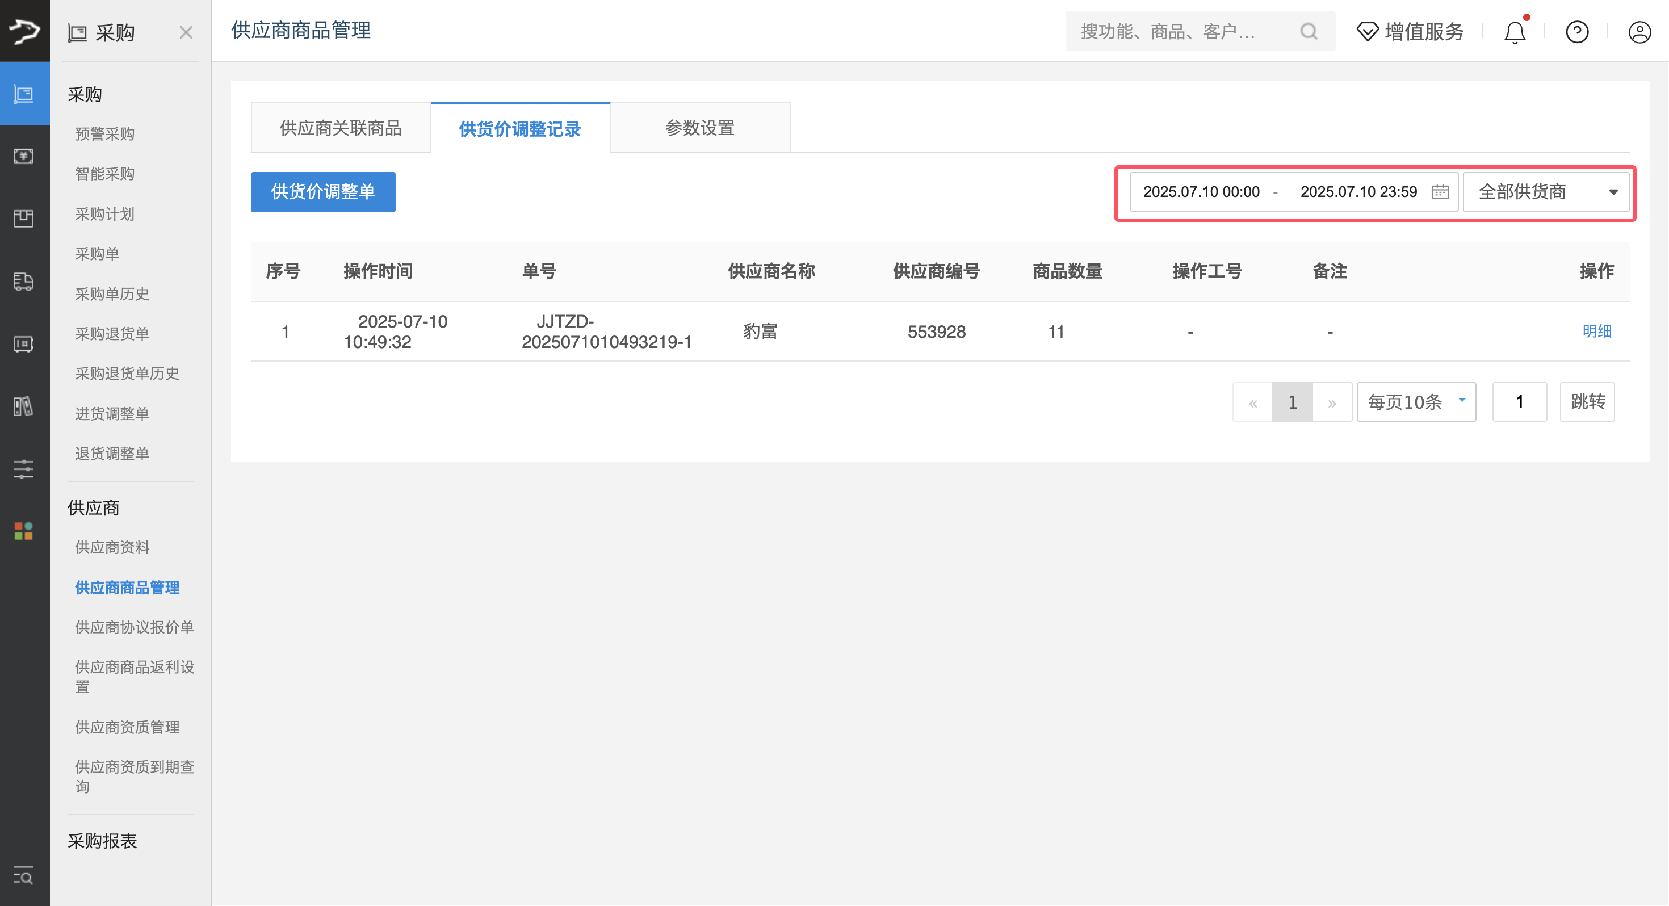
Task: Click the 2025-07-10 10:49:32 time cell
Action: 395,331
